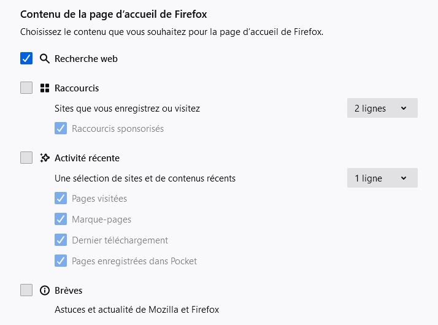Click the Raccourcis grid icon
This screenshot has width=438, height=325.
pos(44,88)
